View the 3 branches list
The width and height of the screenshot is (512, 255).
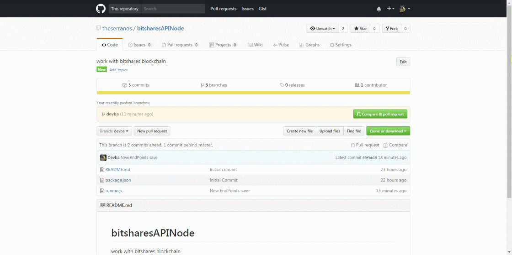[x=214, y=85]
